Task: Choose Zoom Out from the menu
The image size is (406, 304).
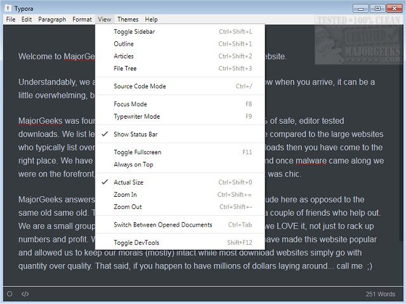Action: pyautogui.click(x=180, y=207)
